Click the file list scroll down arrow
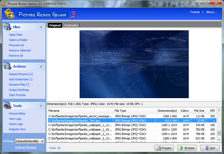The image size is (224, 154). click(219, 140)
